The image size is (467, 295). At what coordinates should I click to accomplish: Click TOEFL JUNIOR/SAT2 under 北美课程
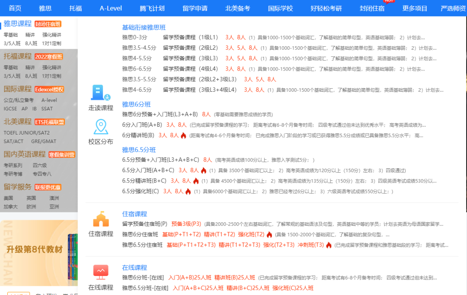(27, 133)
